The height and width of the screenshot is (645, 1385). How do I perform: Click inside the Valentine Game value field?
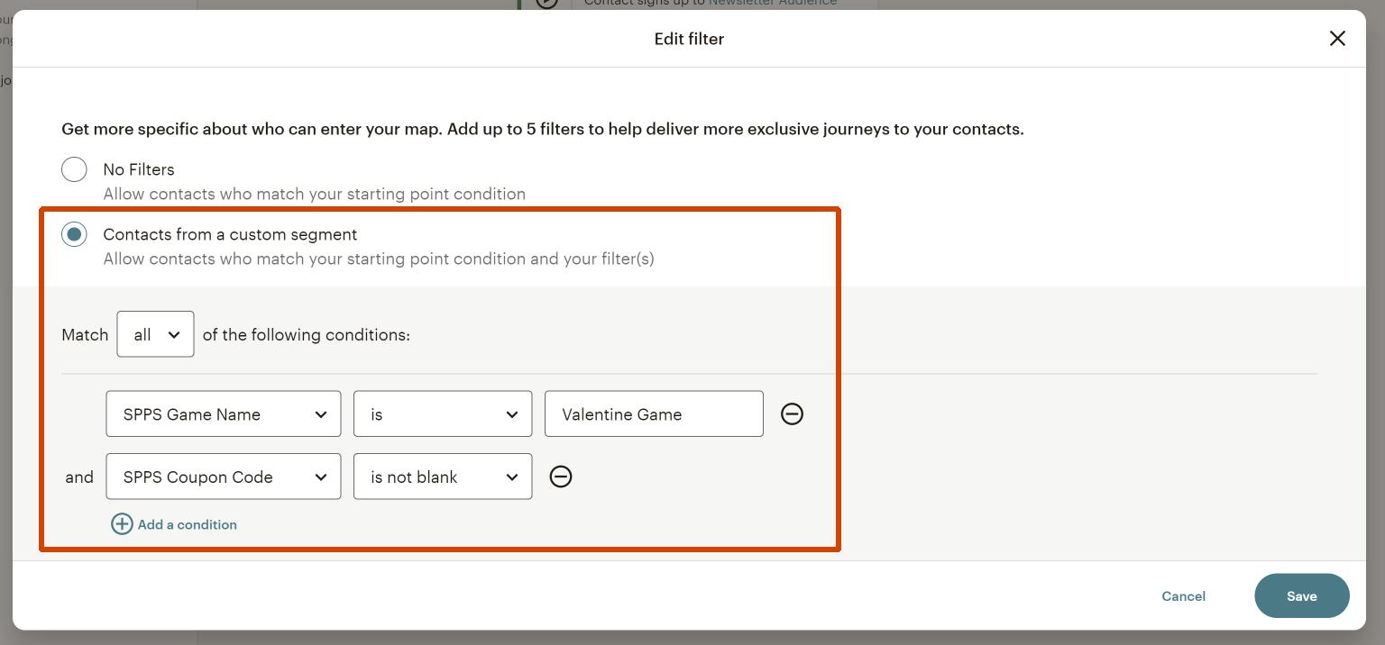[654, 413]
